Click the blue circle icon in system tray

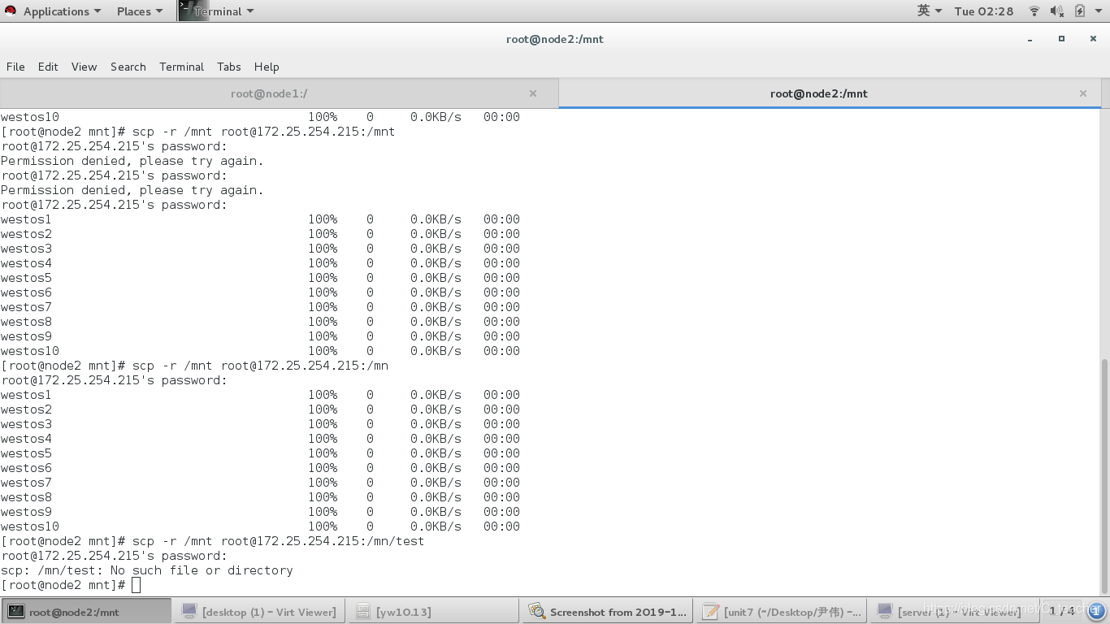click(x=1096, y=611)
